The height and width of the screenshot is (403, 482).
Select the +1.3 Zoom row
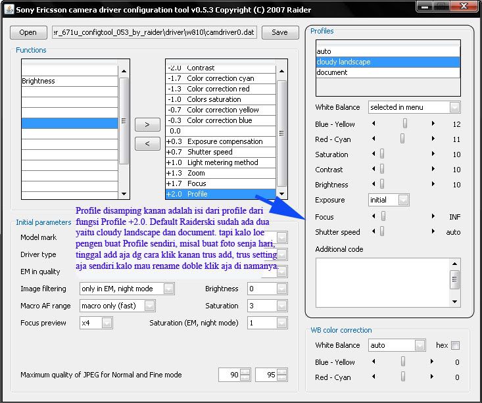(x=221, y=173)
